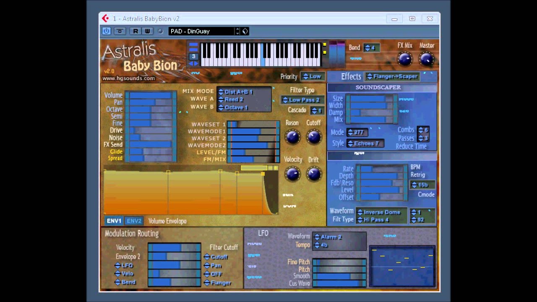Image resolution: width=537 pixels, height=302 pixels.
Task: Shift keyboard octave right with the right arrow
Action: pos(196,64)
